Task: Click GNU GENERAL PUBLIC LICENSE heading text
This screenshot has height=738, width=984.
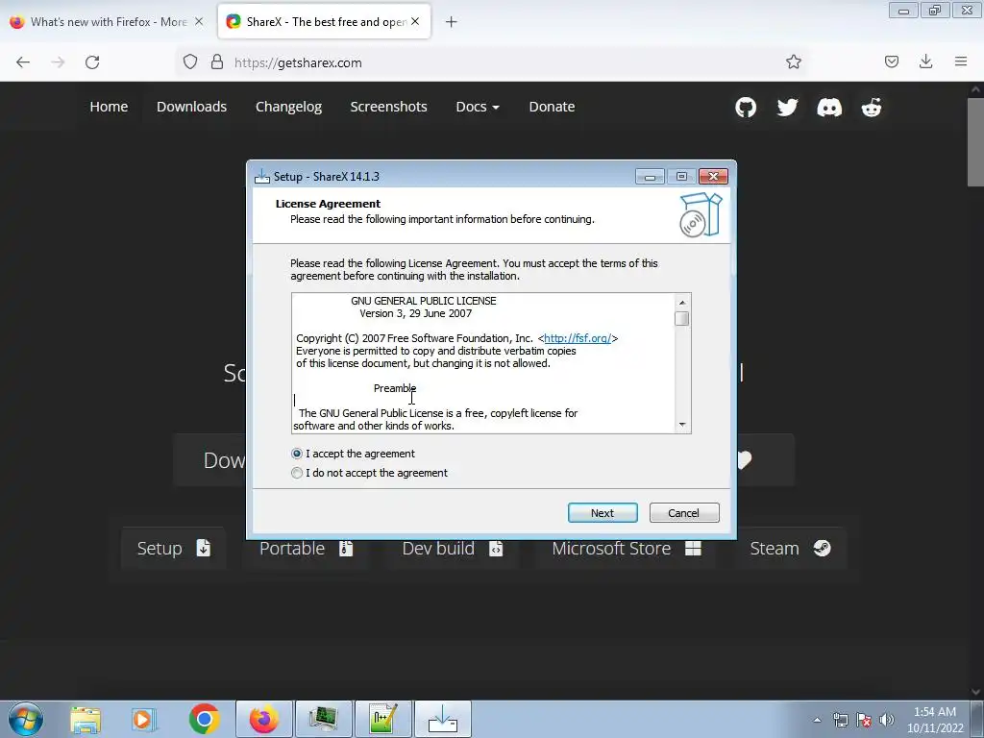Action: [424, 301]
